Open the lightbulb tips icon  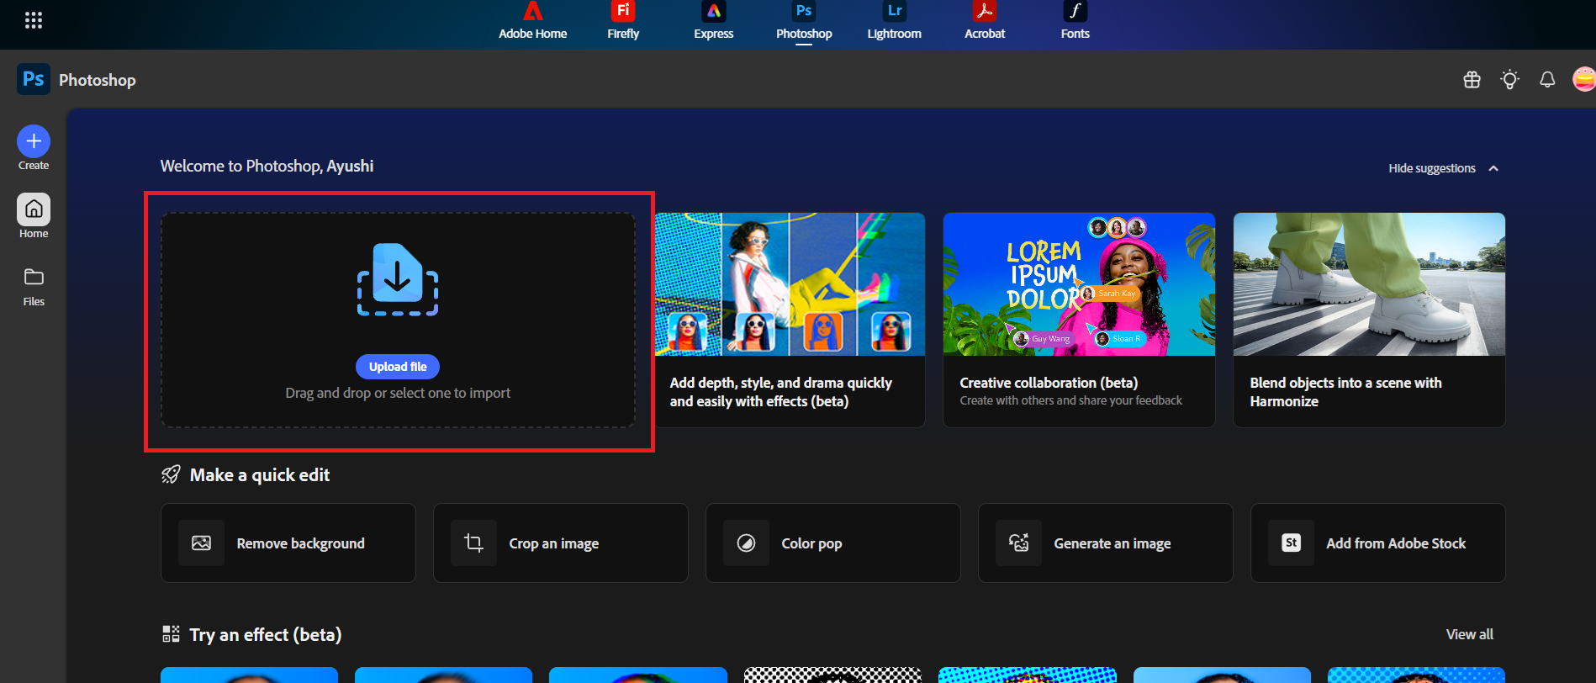(1510, 80)
